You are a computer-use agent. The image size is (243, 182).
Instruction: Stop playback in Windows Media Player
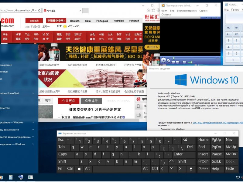169,61
